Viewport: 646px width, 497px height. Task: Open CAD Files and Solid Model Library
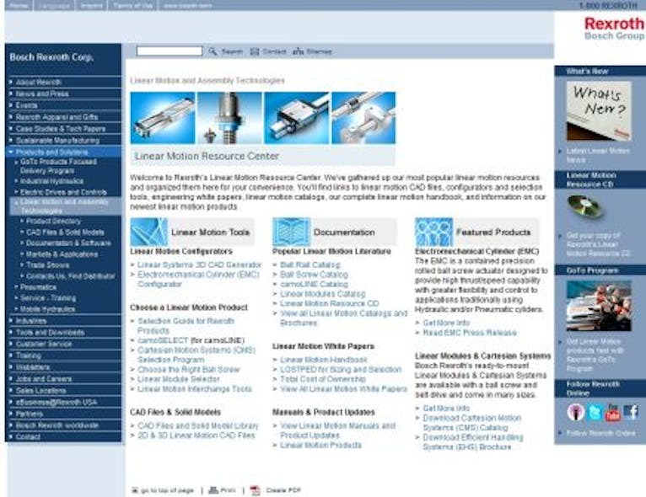[197, 425]
